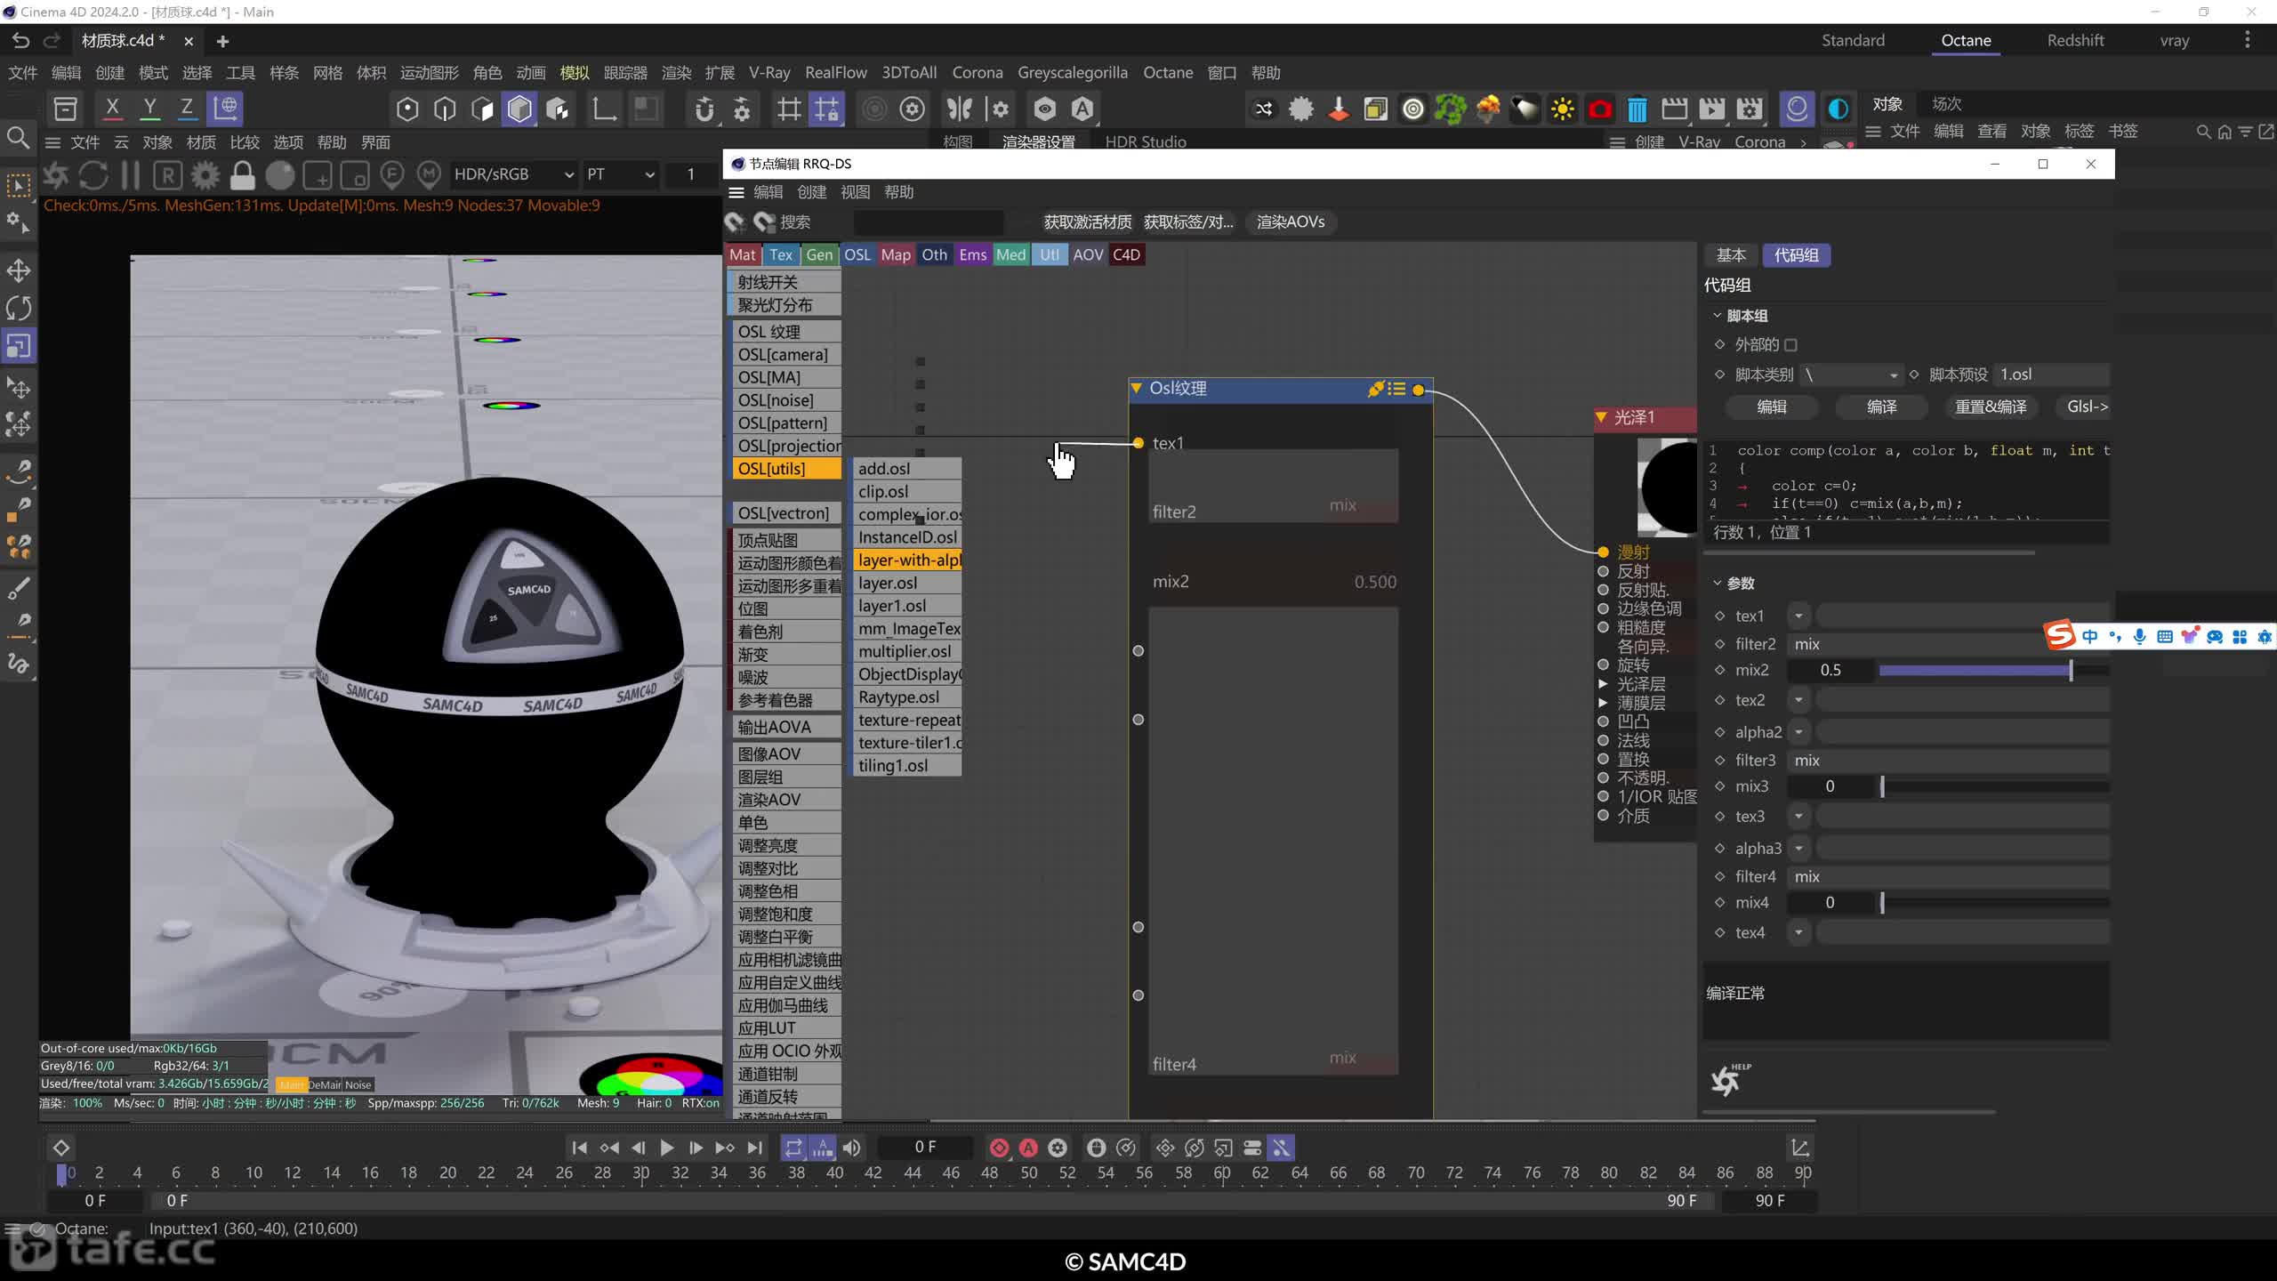Click the Osl纹理 node list icon
This screenshot has height=1281, width=2277.
coord(1397,389)
